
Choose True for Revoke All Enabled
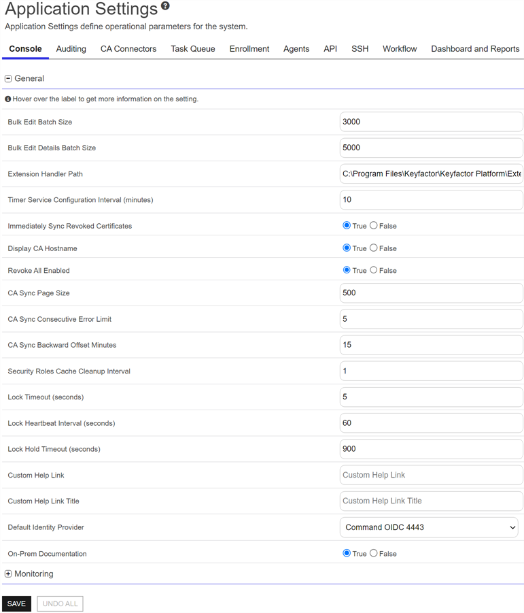pos(347,270)
